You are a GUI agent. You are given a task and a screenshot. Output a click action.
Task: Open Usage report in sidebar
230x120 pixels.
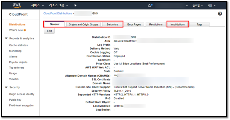(x=13, y=73)
